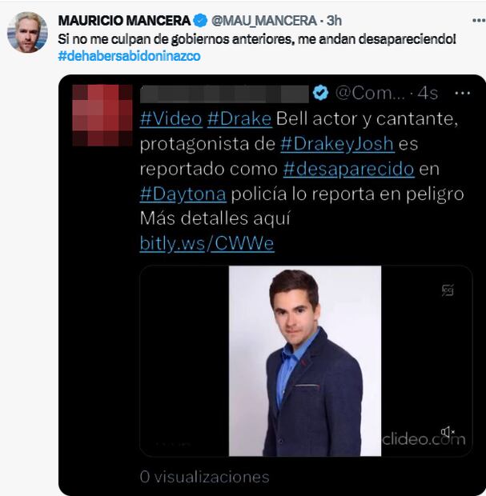Open the outer tweet's more options menu
This screenshot has height=496, width=486.
point(479,21)
